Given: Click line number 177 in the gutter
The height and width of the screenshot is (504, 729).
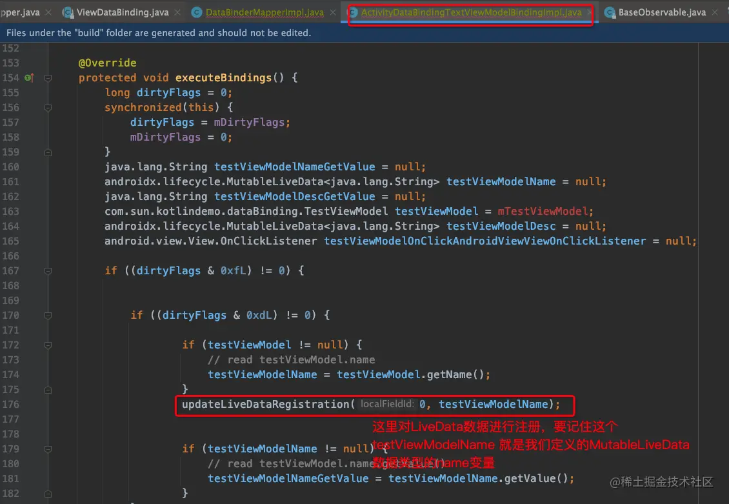Looking at the screenshot, I should [11, 419].
